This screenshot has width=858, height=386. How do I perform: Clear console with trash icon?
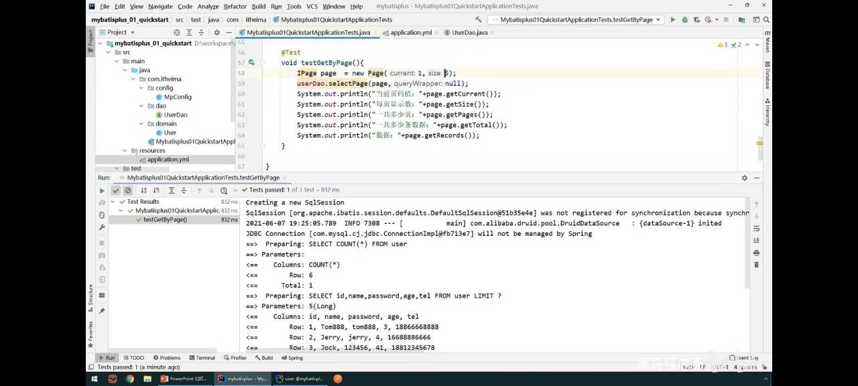756,265
